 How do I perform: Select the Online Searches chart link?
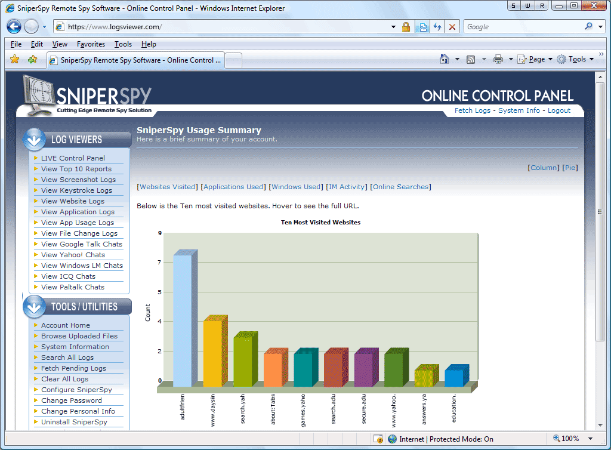(400, 187)
